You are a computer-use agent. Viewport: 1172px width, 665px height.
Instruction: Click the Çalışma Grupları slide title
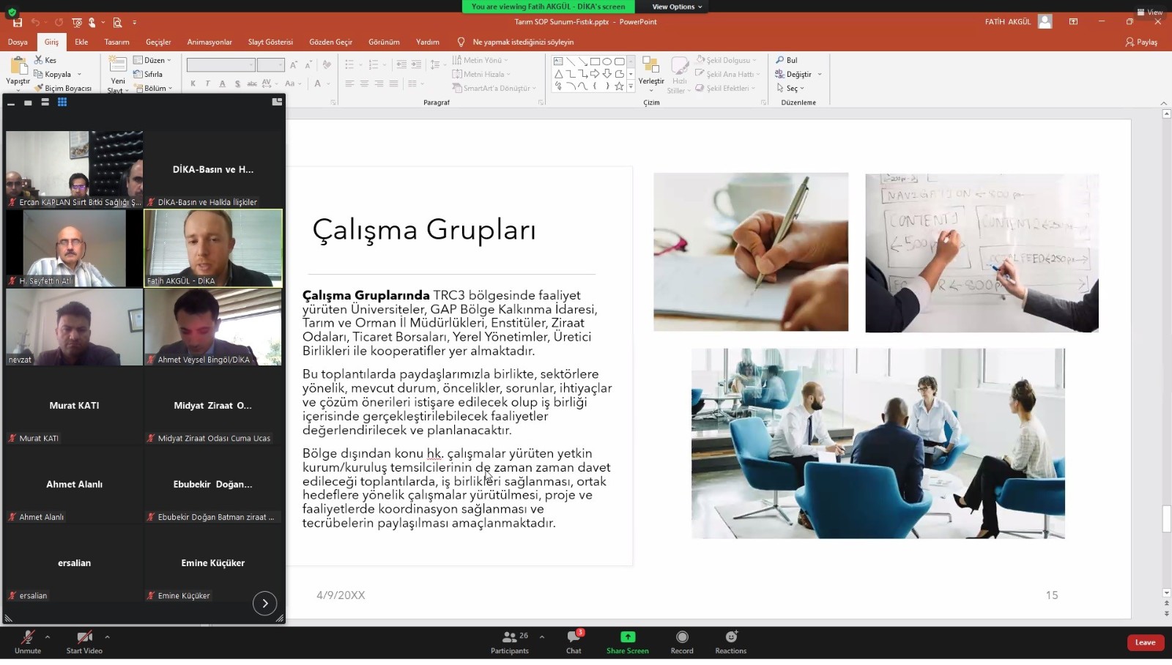coord(424,230)
